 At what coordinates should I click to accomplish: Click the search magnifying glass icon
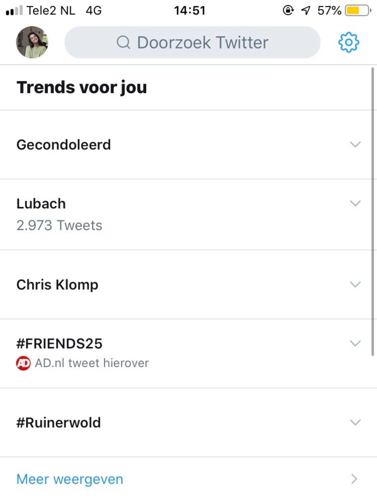123,43
